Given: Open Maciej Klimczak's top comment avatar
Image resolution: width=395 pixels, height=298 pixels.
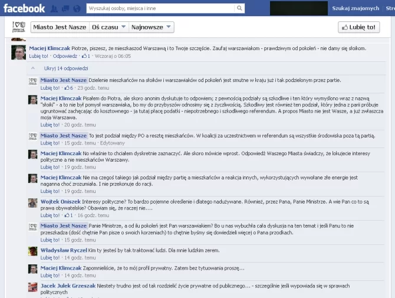Looking at the screenshot, I should tap(19, 52).
